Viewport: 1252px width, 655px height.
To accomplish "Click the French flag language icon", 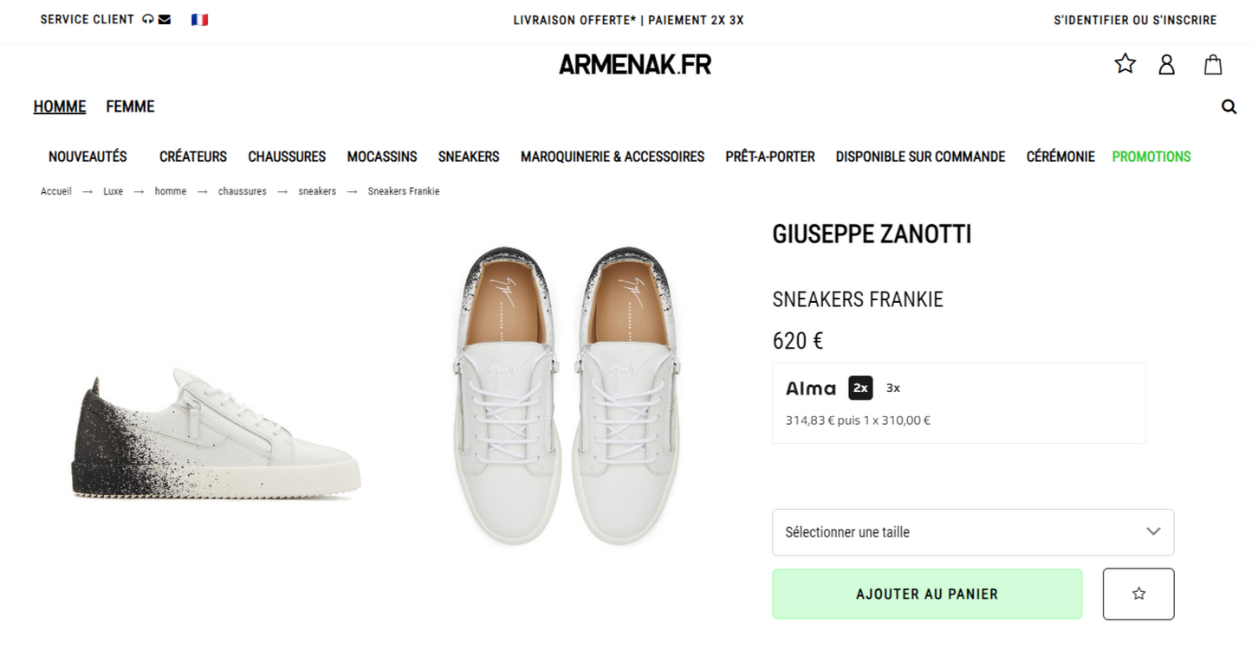I will pos(199,20).
